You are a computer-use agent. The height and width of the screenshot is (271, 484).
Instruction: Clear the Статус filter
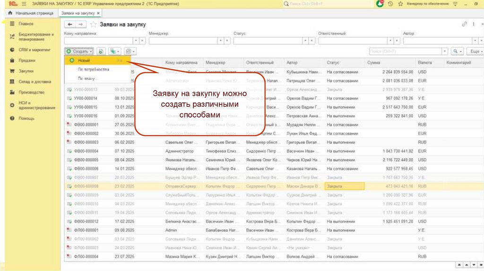[312, 41]
